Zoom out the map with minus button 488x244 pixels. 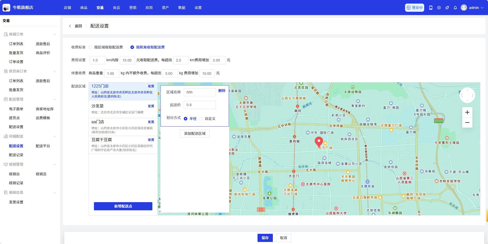[467, 123]
